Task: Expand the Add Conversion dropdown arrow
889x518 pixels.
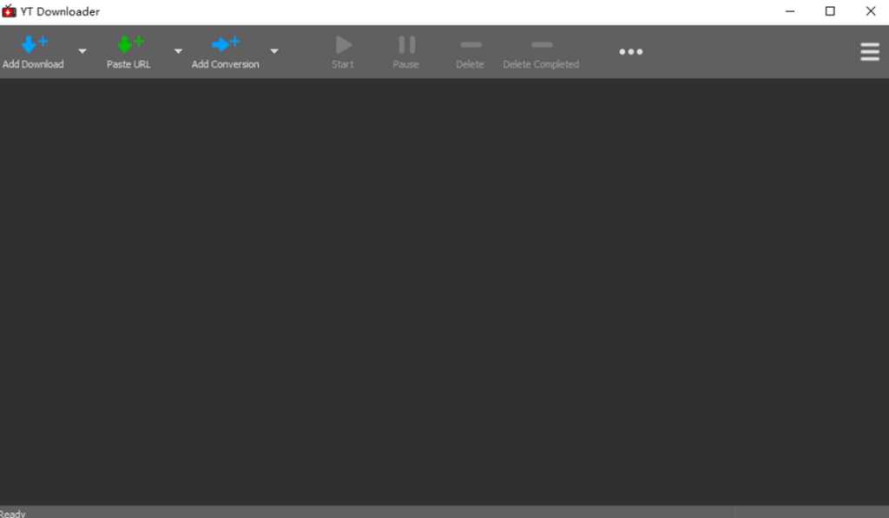Action: click(274, 51)
